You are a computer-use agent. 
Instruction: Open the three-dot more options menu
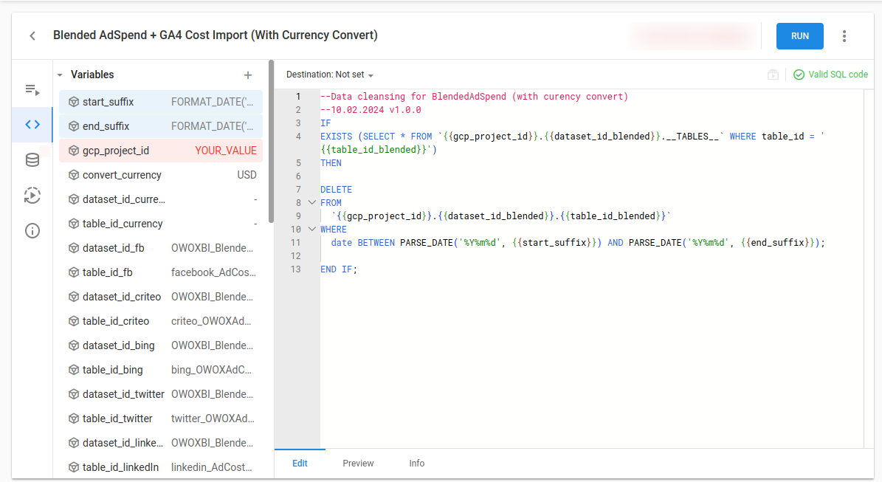pyautogui.click(x=844, y=36)
